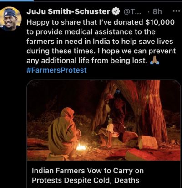Open JuJu Smith-Schuster's profile avatar

(10, 19)
